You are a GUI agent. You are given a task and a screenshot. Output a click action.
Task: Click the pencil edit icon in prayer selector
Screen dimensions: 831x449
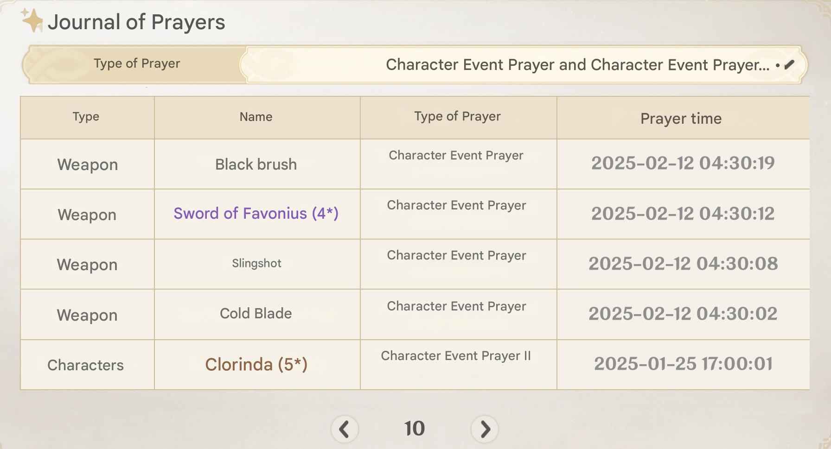[x=789, y=65]
